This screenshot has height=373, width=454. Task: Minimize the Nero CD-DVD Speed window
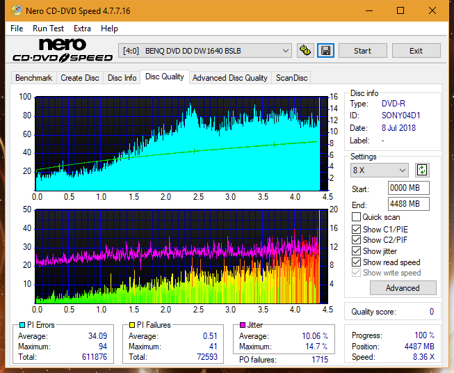[x=369, y=10]
